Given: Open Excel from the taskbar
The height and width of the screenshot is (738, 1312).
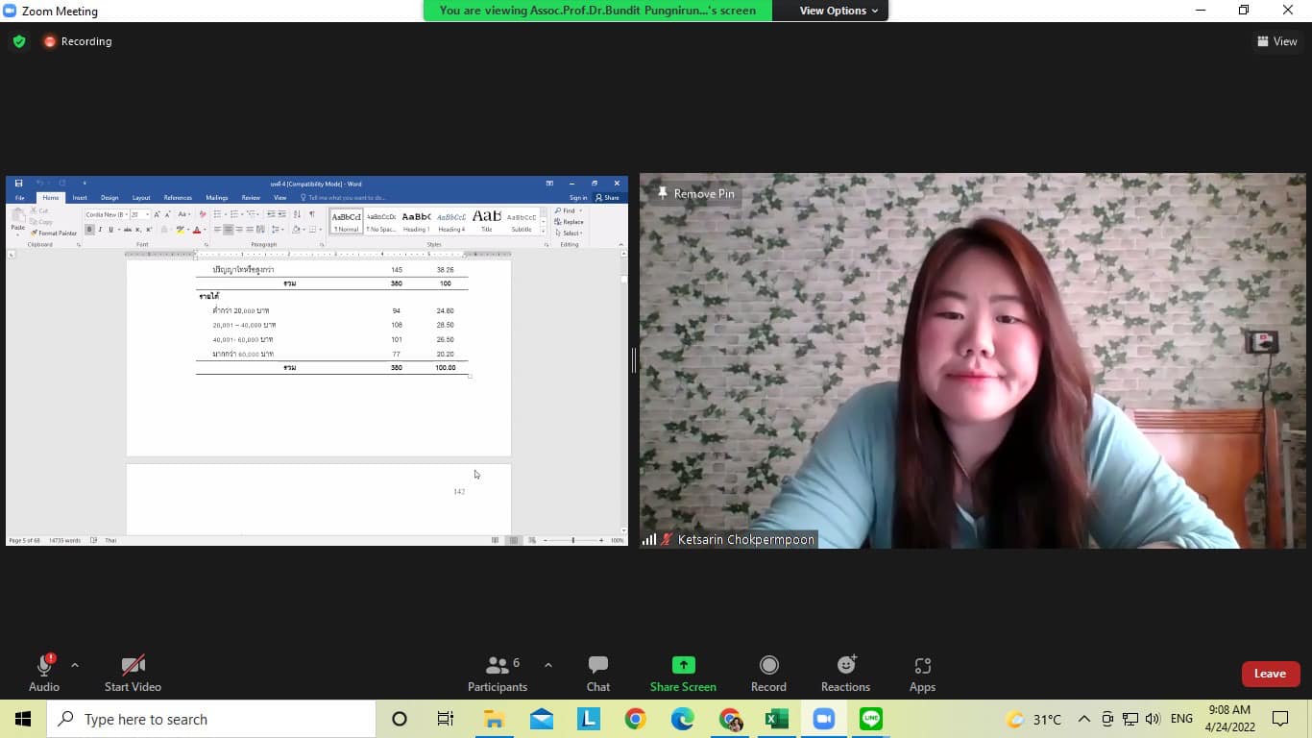Looking at the screenshot, I should click(777, 719).
